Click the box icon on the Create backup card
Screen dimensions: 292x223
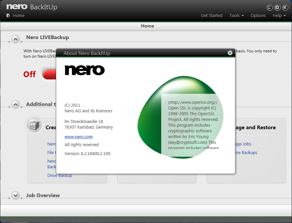[33, 125]
